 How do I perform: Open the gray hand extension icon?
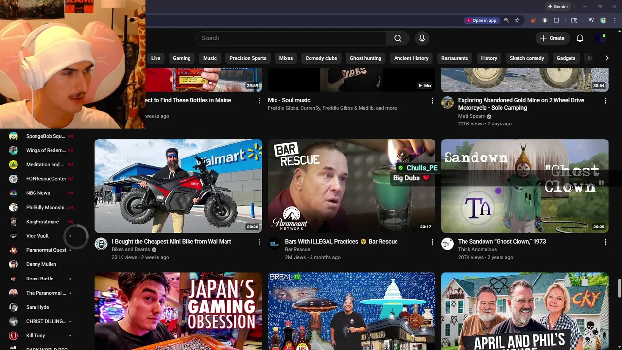(x=545, y=20)
